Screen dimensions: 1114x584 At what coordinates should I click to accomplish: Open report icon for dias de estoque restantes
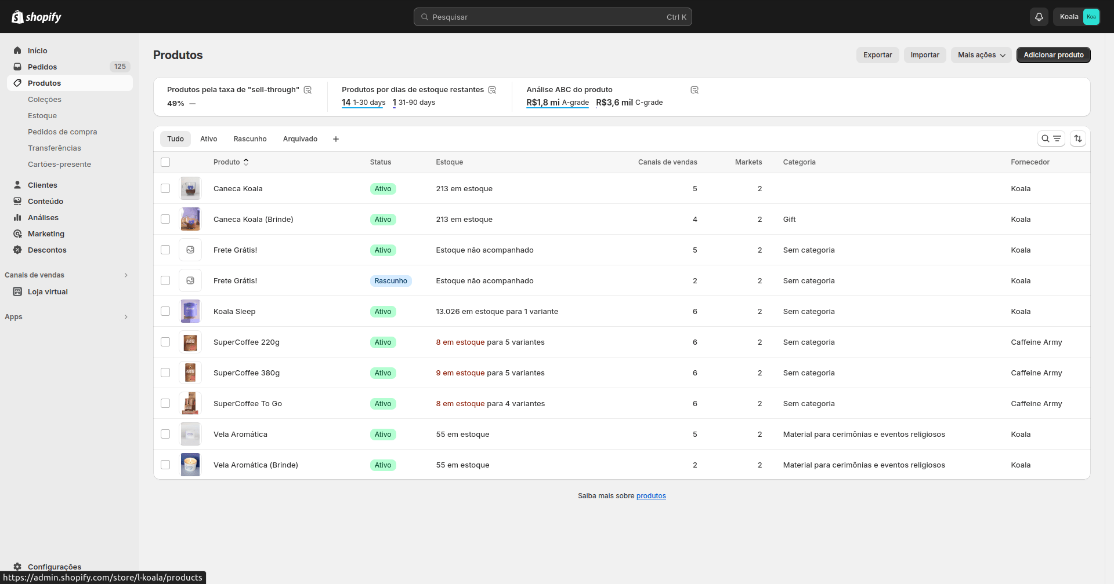tap(492, 90)
